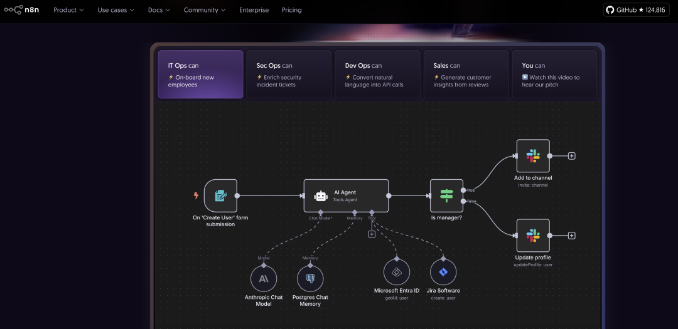Image resolution: width=678 pixels, height=329 pixels.
Task: Select the Dev Ops tab
Action: coord(377,75)
